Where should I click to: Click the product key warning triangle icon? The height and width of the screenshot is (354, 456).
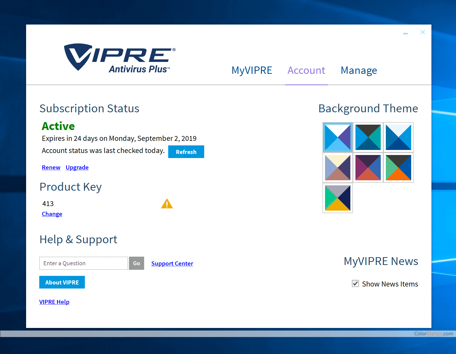point(167,204)
